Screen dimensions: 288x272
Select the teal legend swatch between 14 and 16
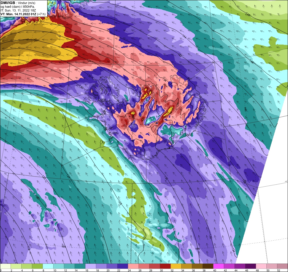coord(80,266)
